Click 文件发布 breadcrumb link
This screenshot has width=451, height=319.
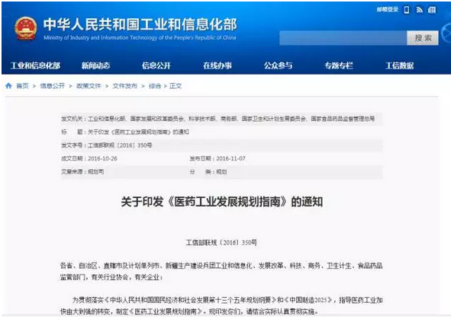pos(125,86)
